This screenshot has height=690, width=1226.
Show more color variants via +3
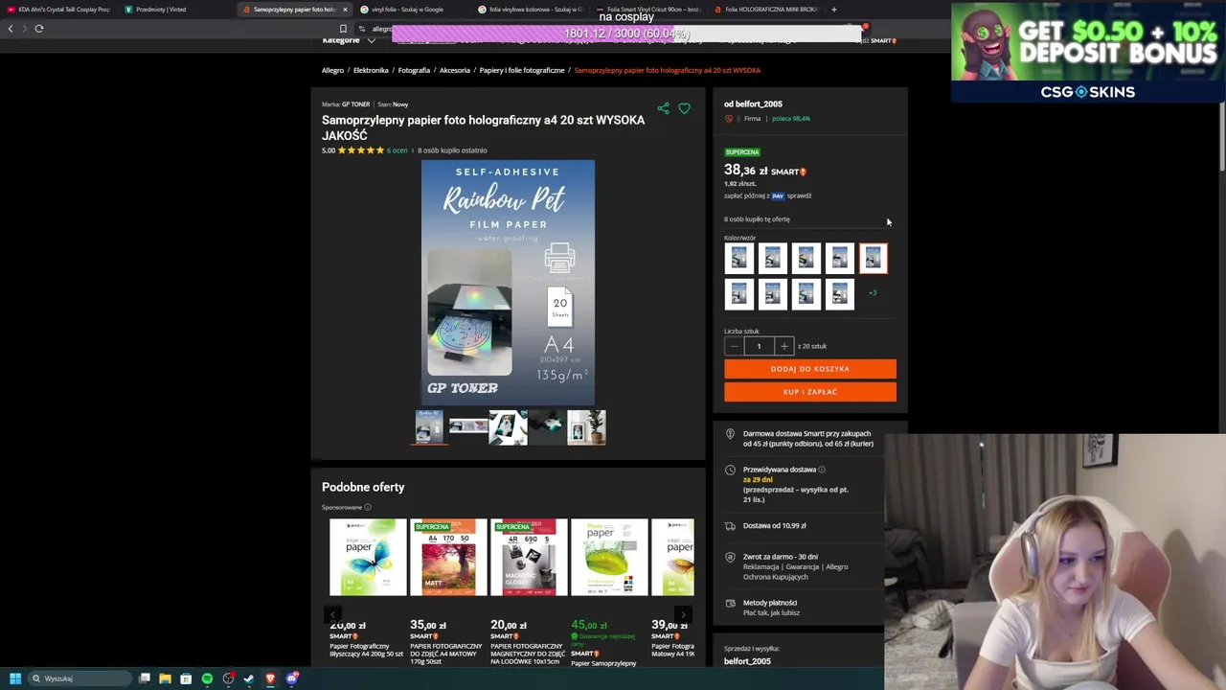(873, 293)
